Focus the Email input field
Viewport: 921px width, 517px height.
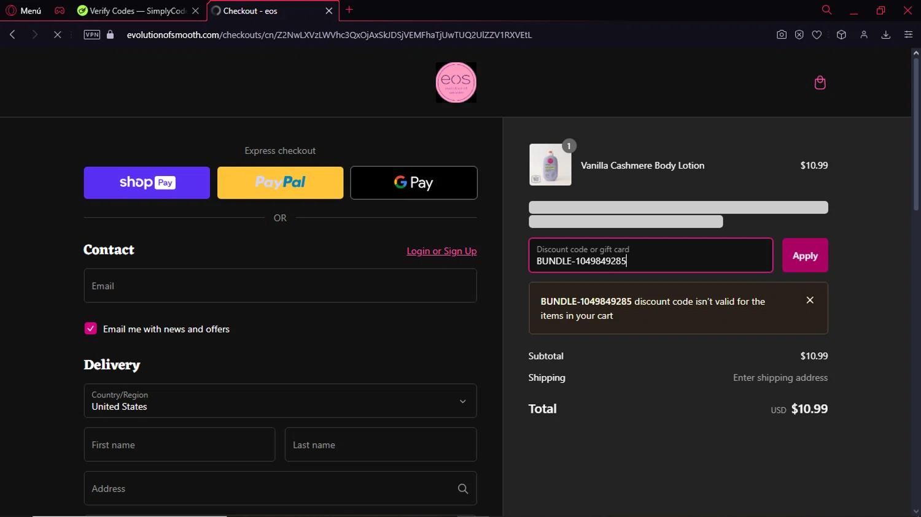coord(280,286)
